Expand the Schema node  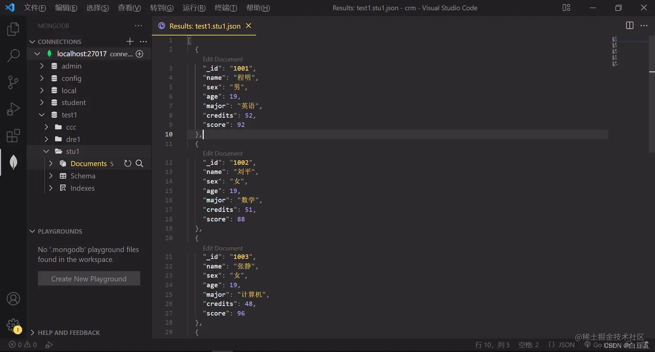point(51,176)
